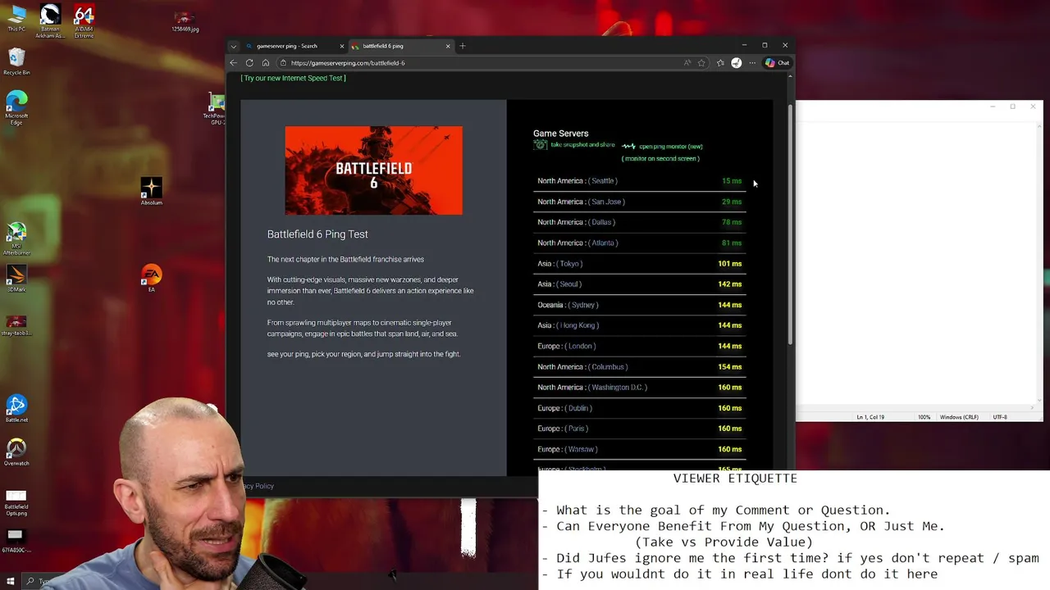Image resolution: width=1050 pixels, height=590 pixels.
Task: Select the 1258469.jpg desktop file
Action: pyautogui.click(x=185, y=22)
